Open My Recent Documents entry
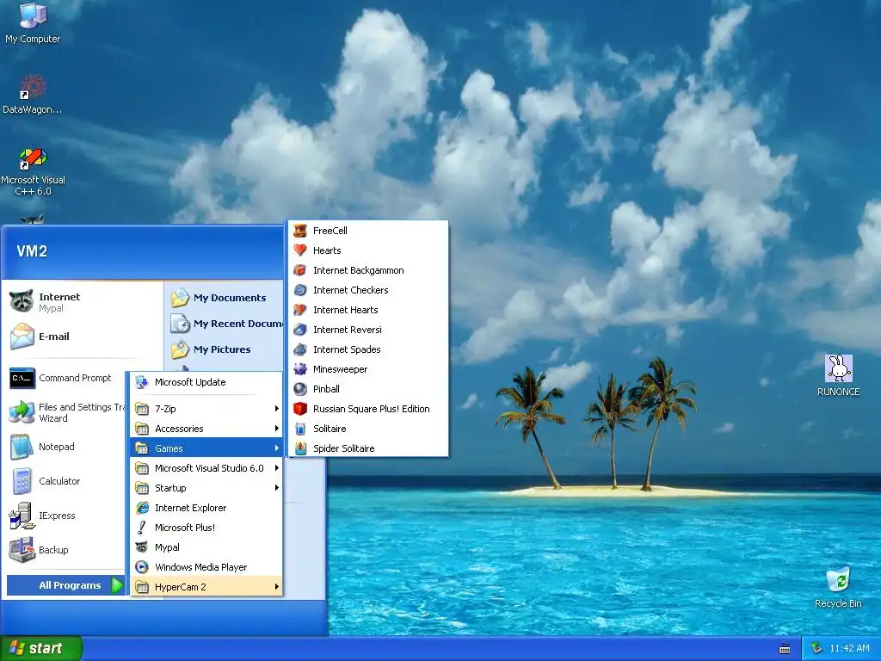 (x=225, y=324)
